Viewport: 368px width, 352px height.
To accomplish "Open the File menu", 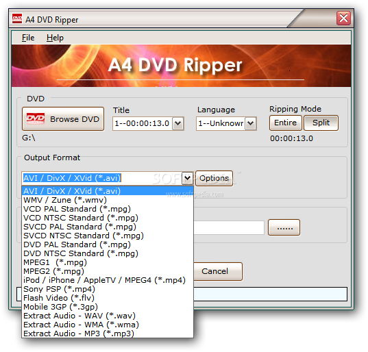I will tap(28, 38).
